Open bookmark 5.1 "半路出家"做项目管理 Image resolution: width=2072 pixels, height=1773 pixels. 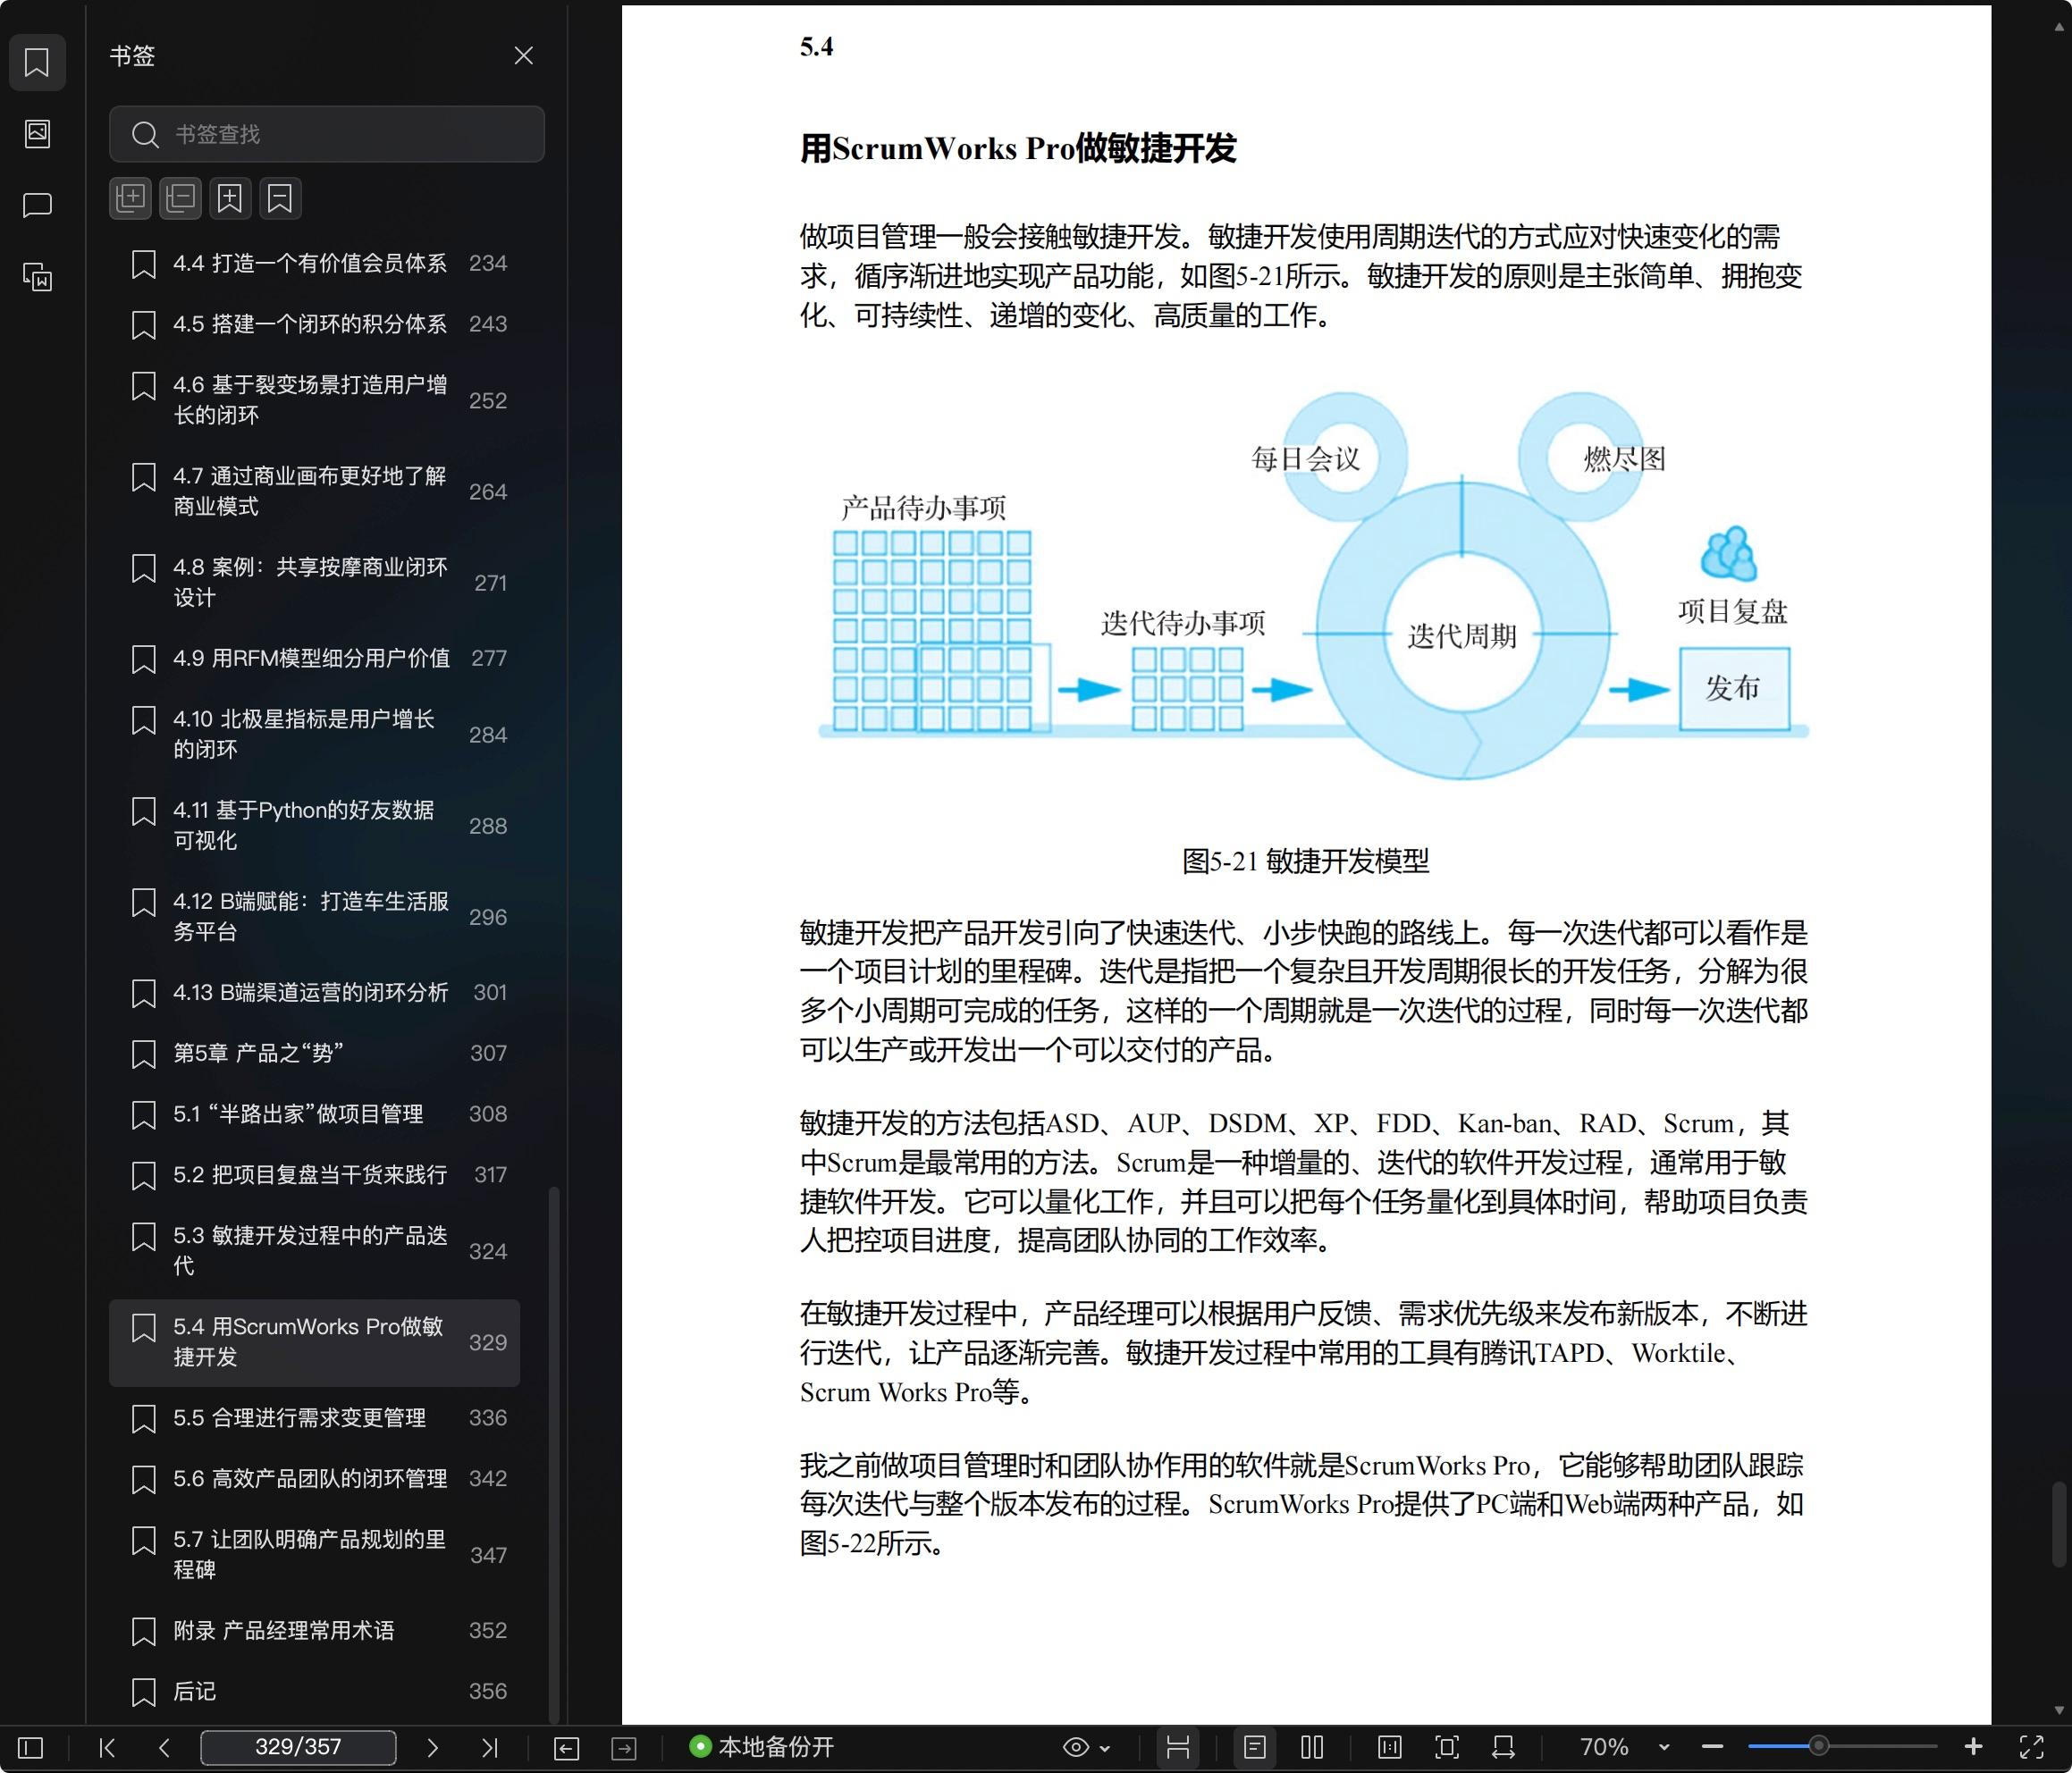click(315, 1114)
